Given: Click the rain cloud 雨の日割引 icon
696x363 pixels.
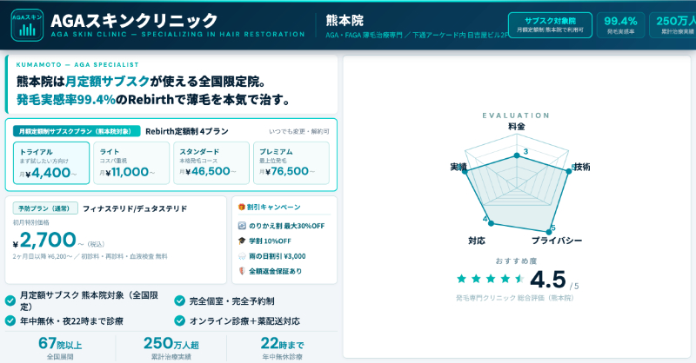Looking at the screenshot, I should pos(241,256).
